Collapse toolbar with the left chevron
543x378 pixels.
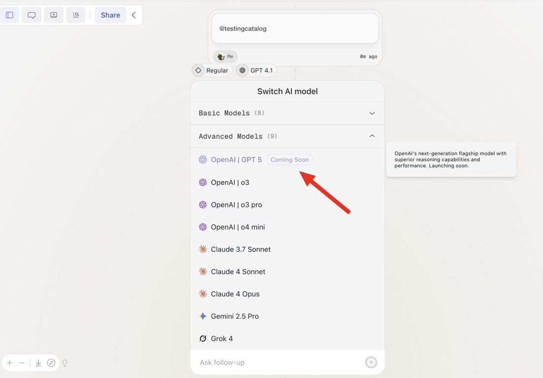tap(134, 15)
